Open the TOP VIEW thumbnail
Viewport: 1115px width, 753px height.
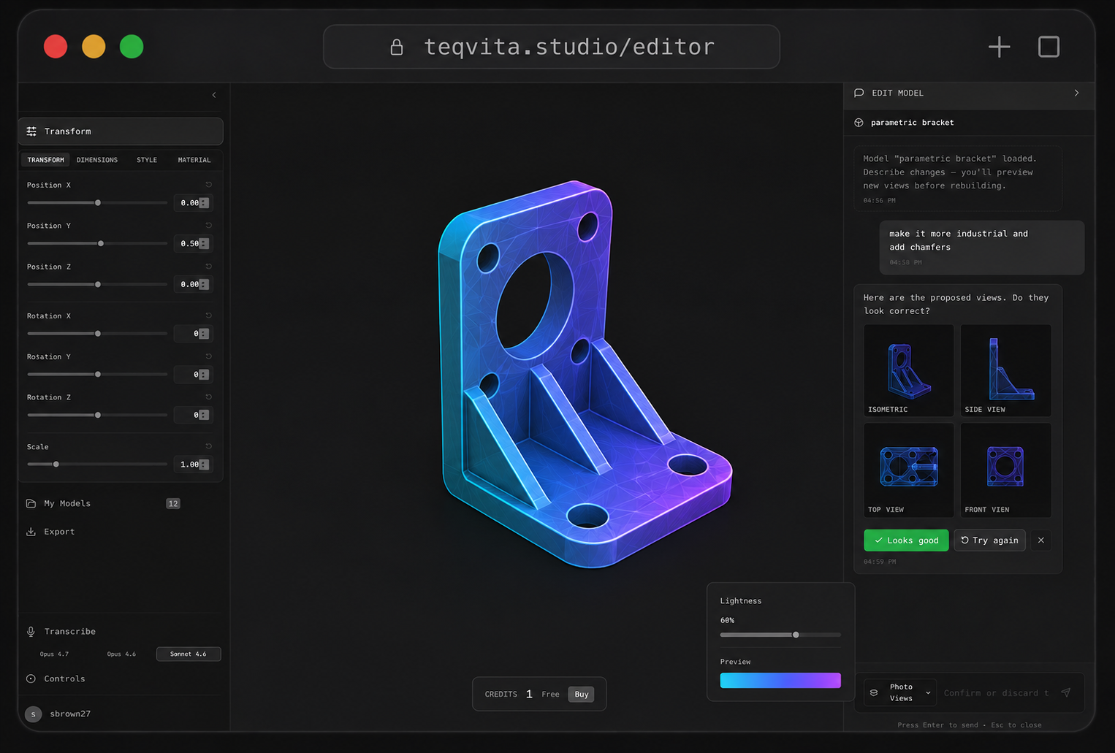909,470
